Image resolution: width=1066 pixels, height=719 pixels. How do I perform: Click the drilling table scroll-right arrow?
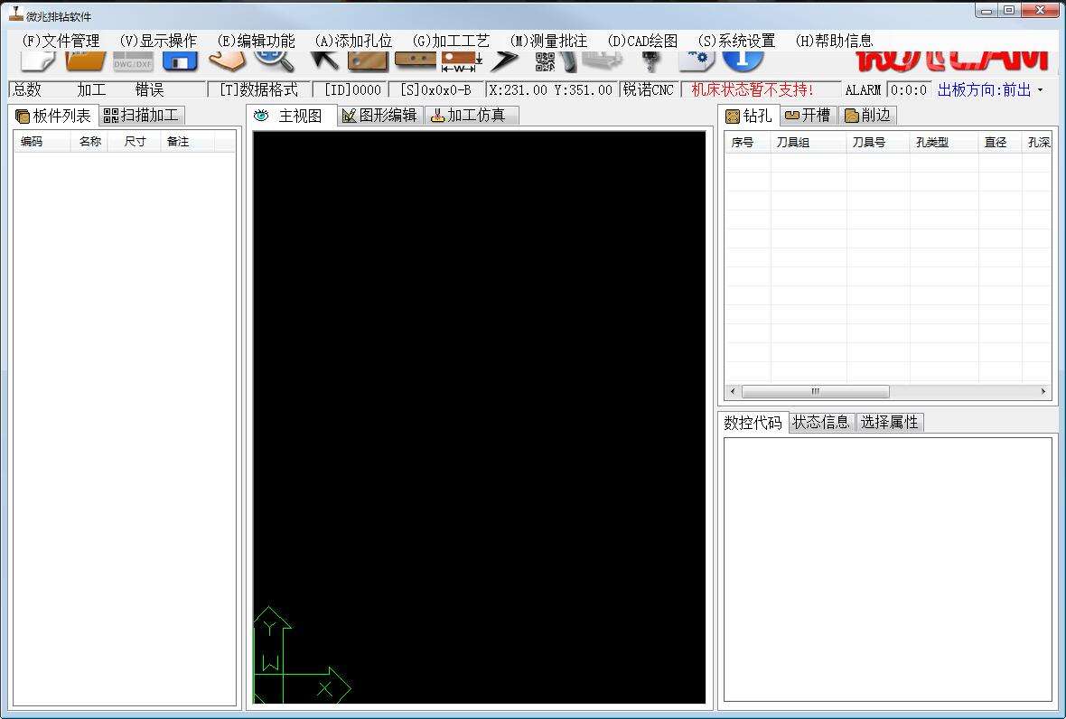coord(1043,391)
